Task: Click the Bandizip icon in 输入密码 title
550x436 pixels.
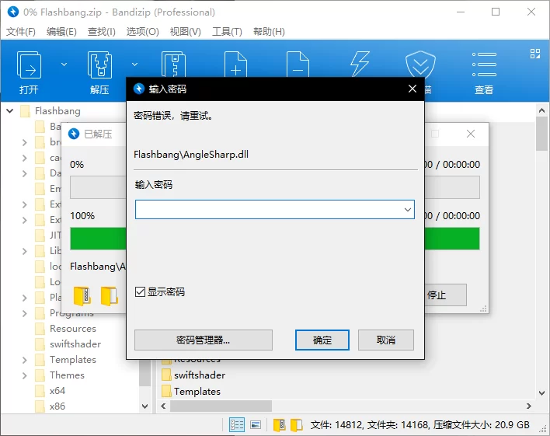Action: click(139, 89)
